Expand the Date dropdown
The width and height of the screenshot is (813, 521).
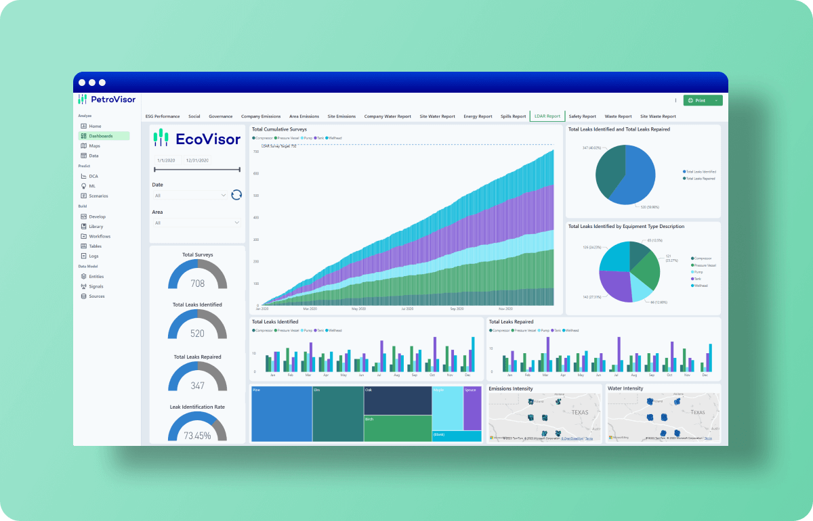(224, 196)
